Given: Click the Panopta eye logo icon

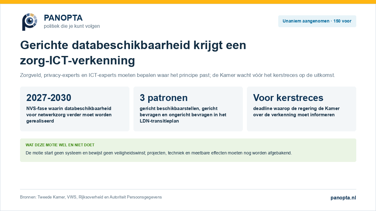Looking at the screenshot, I should (x=30, y=22).
